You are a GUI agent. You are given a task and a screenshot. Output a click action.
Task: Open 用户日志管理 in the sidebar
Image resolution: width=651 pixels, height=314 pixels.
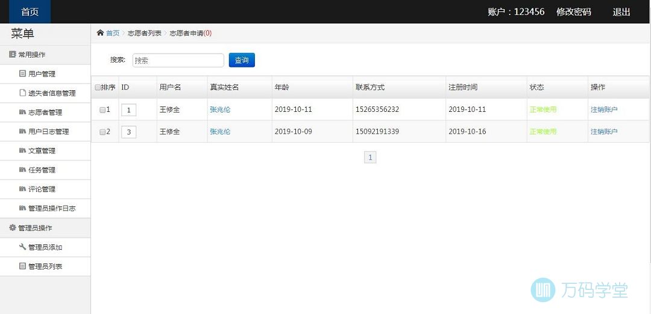tap(48, 132)
